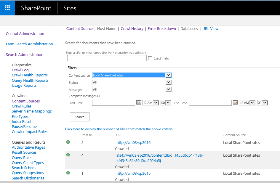The width and height of the screenshot is (280, 183).
Task: Click green status icon for item 1
Action: click(68, 173)
